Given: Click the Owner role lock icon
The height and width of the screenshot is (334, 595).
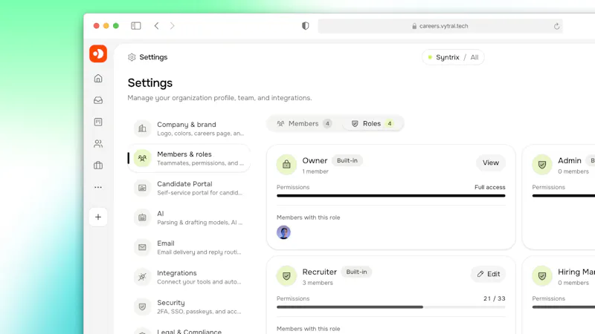Looking at the screenshot, I should pyautogui.click(x=286, y=164).
